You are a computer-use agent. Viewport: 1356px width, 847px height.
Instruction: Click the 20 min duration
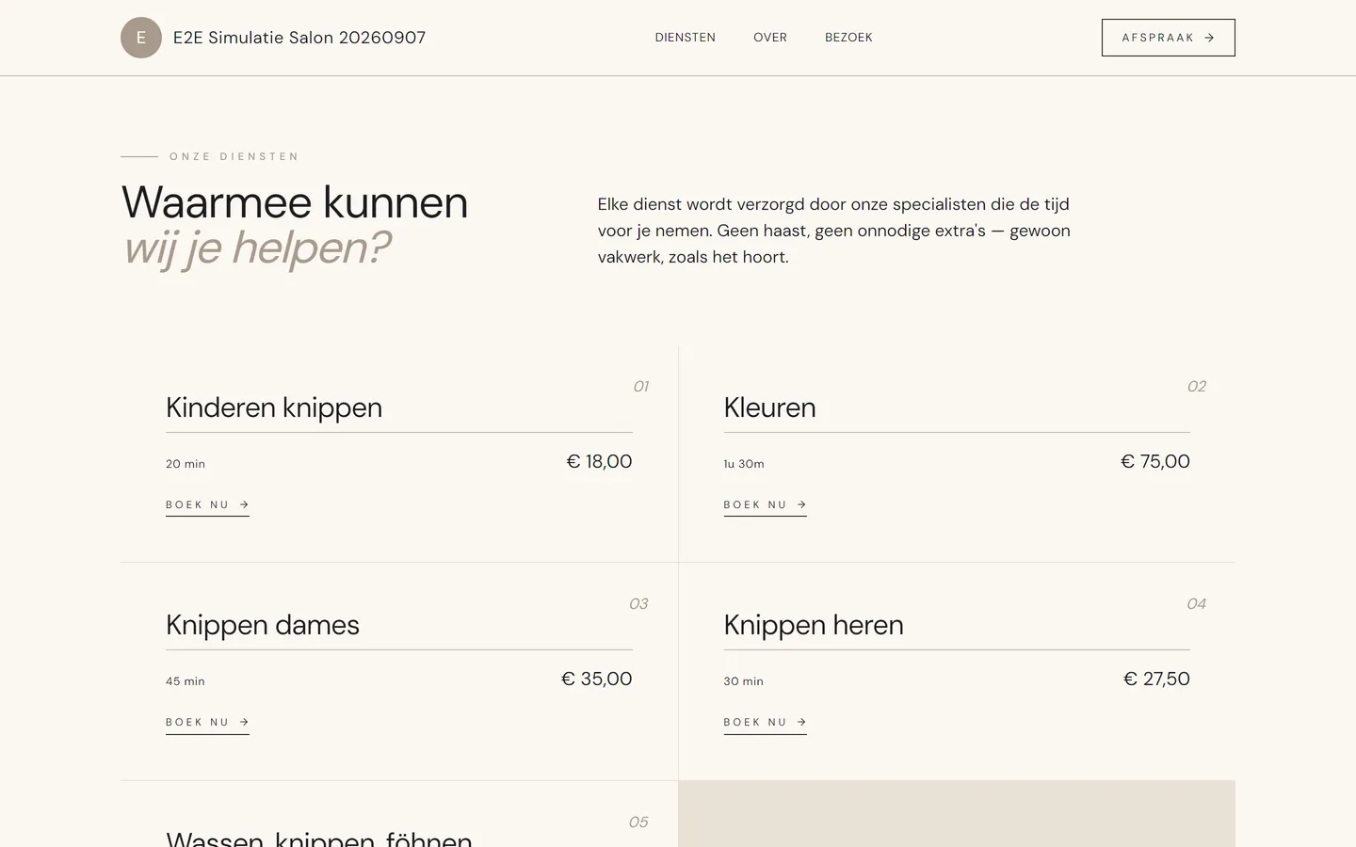(x=186, y=464)
